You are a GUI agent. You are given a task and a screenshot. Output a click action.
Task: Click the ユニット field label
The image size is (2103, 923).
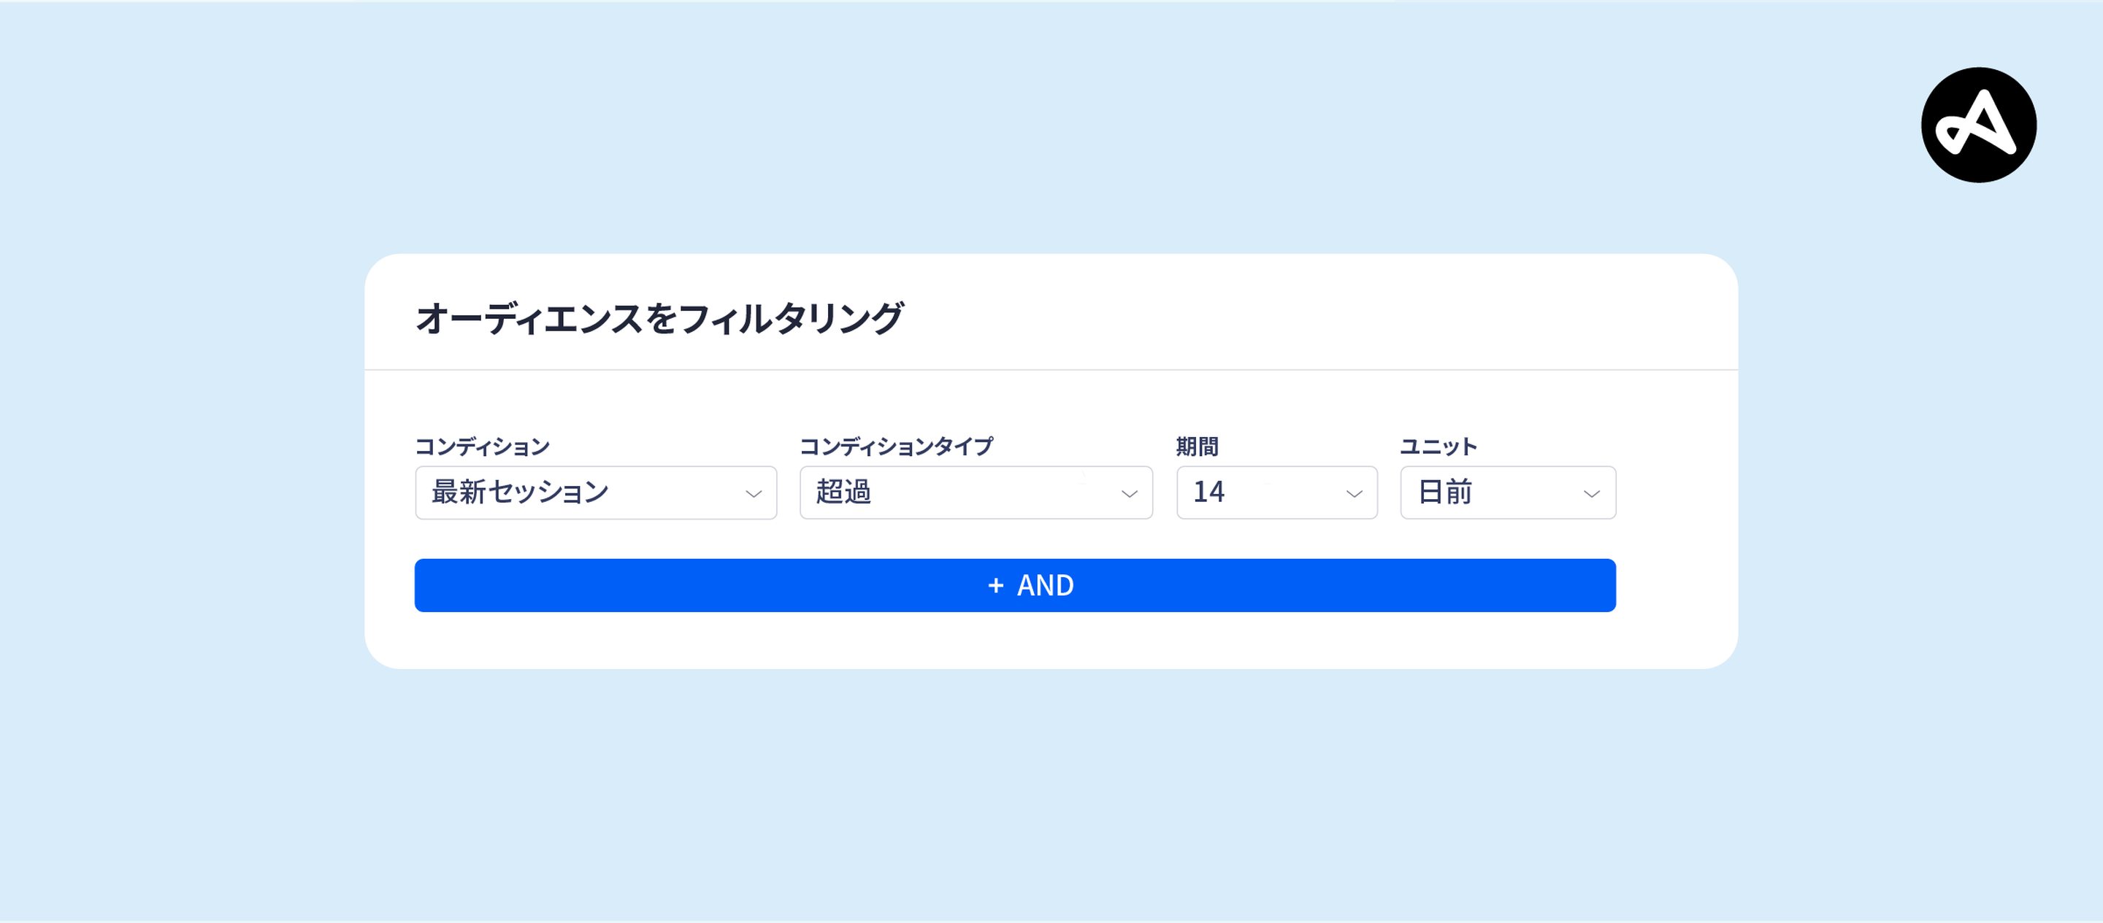1439,447
